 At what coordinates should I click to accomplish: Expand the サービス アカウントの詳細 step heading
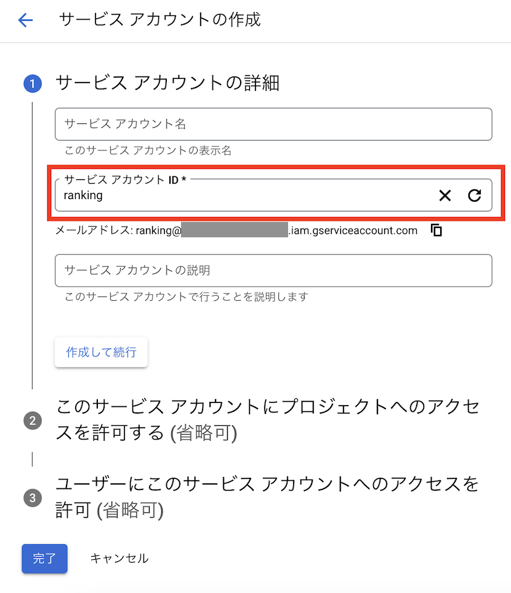[x=167, y=83]
